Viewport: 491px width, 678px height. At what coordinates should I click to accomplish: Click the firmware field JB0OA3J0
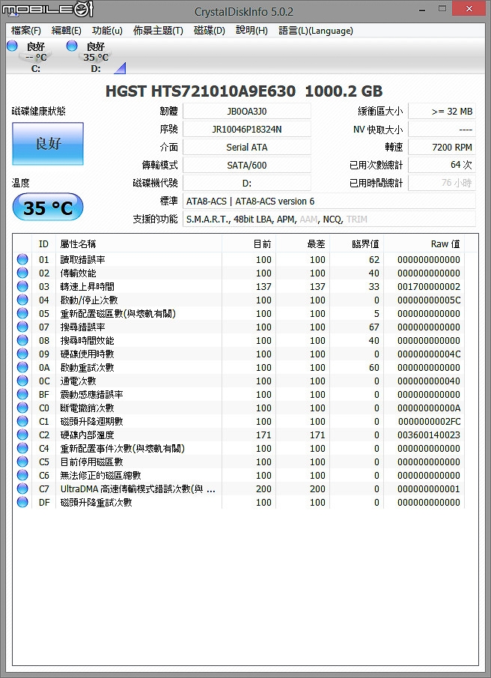[x=246, y=111]
